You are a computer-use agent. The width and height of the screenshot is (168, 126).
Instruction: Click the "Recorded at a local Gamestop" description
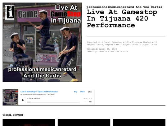tap(122, 43)
